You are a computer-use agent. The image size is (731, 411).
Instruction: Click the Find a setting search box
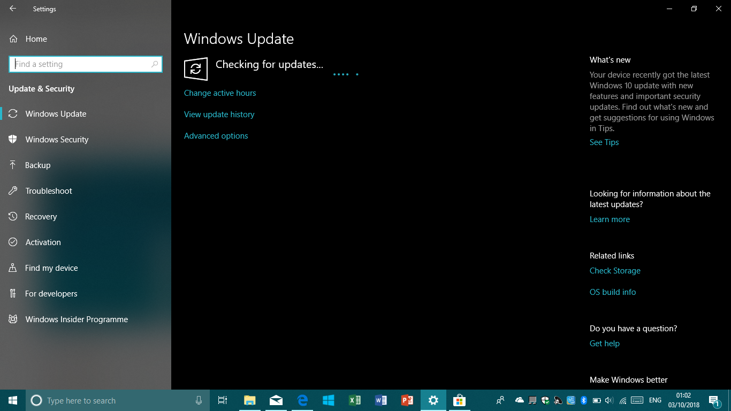[86, 64]
